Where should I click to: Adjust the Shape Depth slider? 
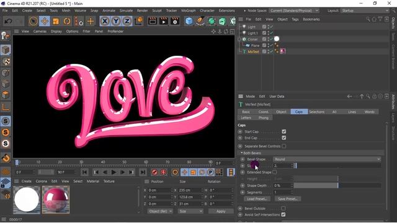pyautogui.click(x=337, y=186)
